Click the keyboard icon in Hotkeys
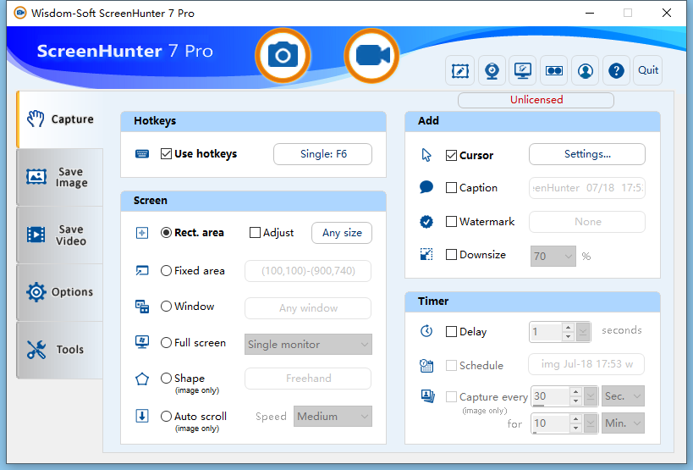Image resolution: width=693 pixels, height=470 pixels. pos(142,154)
